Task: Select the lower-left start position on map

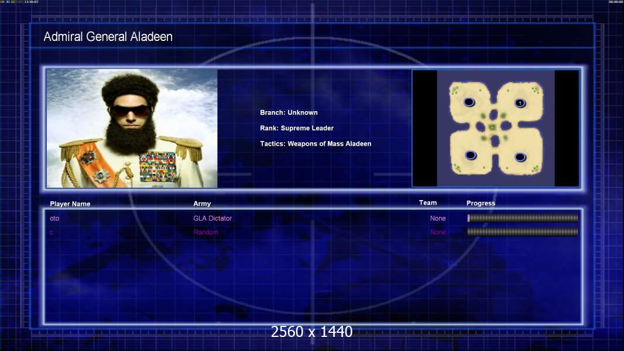Action: click(471, 155)
